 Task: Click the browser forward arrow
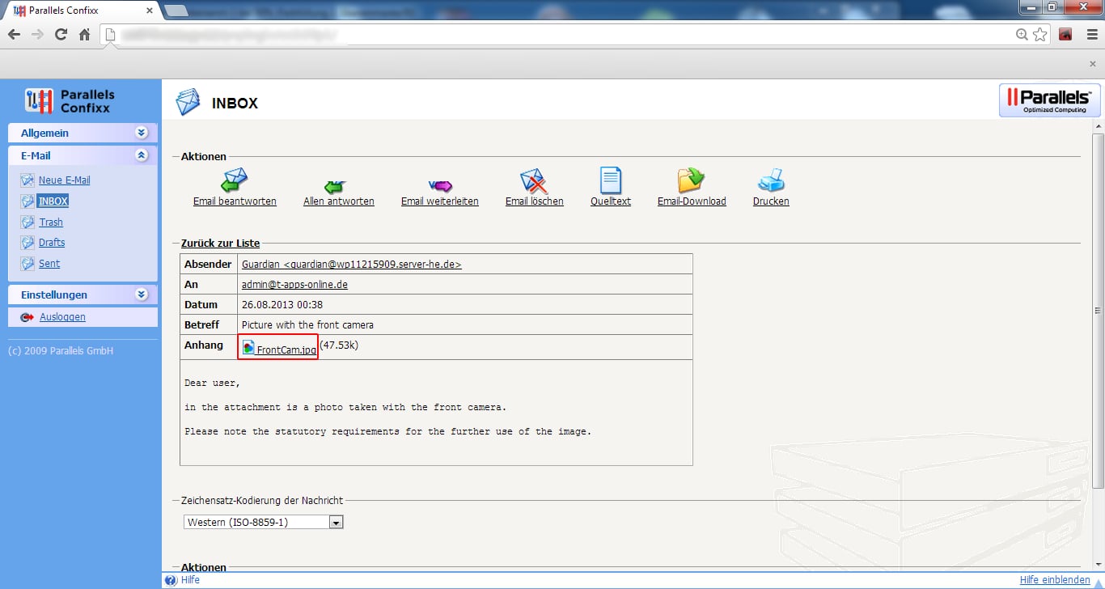click(x=37, y=34)
